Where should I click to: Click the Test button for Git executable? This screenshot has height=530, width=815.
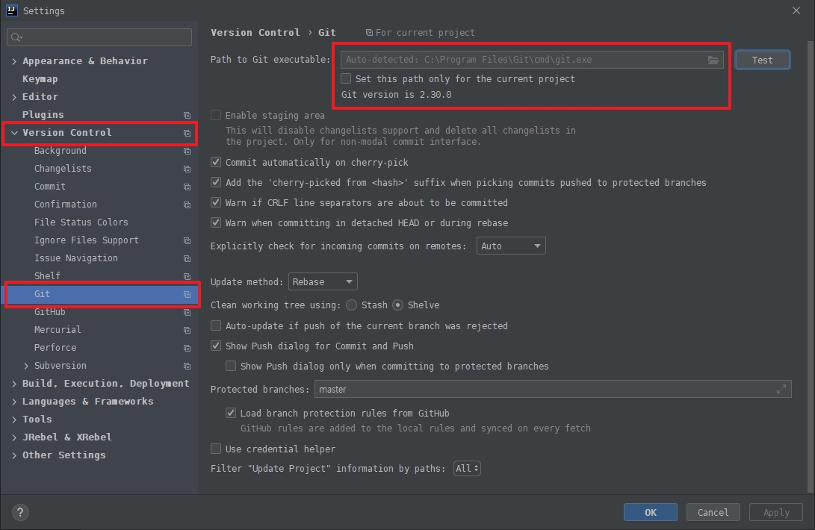point(763,60)
